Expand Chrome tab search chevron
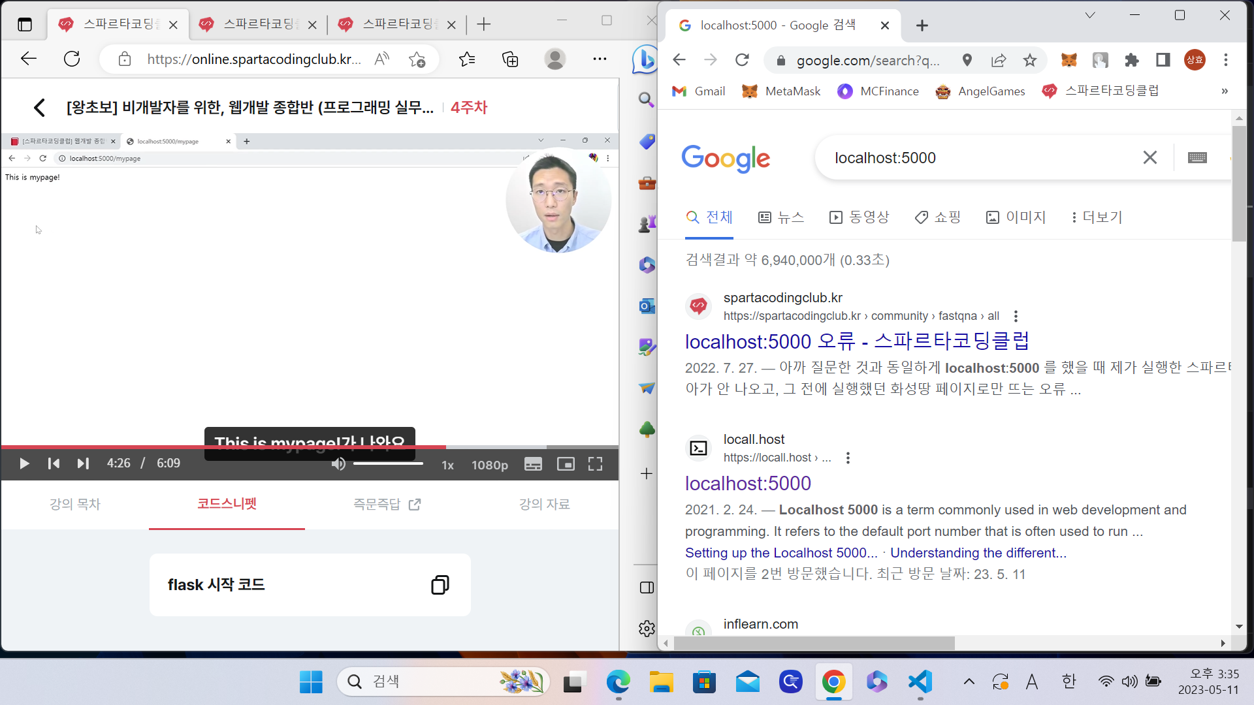This screenshot has height=705, width=1254. click(x=1090, y=15)
